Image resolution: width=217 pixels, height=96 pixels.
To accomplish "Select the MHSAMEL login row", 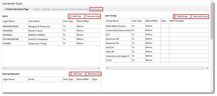I will click(x=51, y=31).
